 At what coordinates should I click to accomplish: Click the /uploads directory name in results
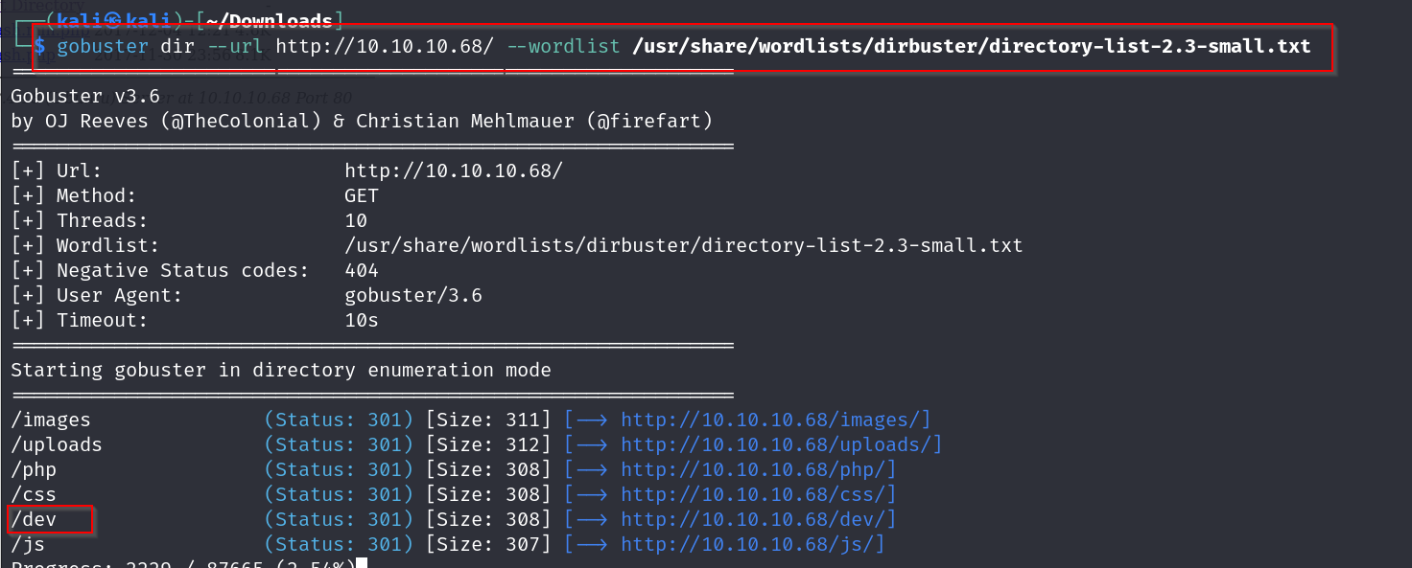57,444
